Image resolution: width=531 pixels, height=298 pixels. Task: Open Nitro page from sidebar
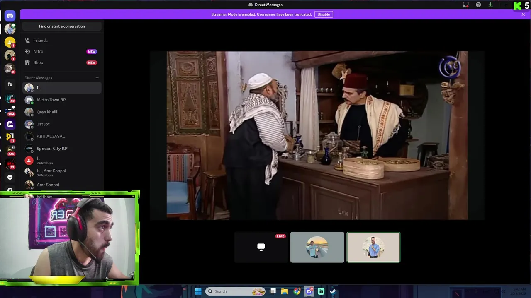point(62,51)
